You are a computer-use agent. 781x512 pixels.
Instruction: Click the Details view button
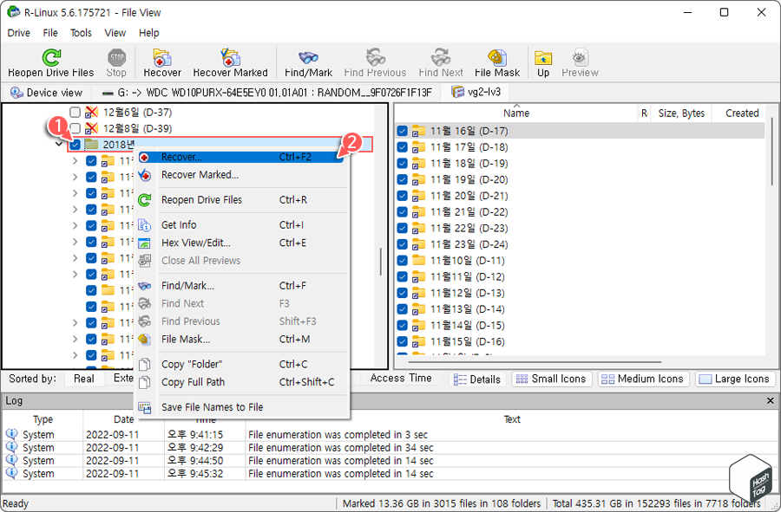coord(477,379)
